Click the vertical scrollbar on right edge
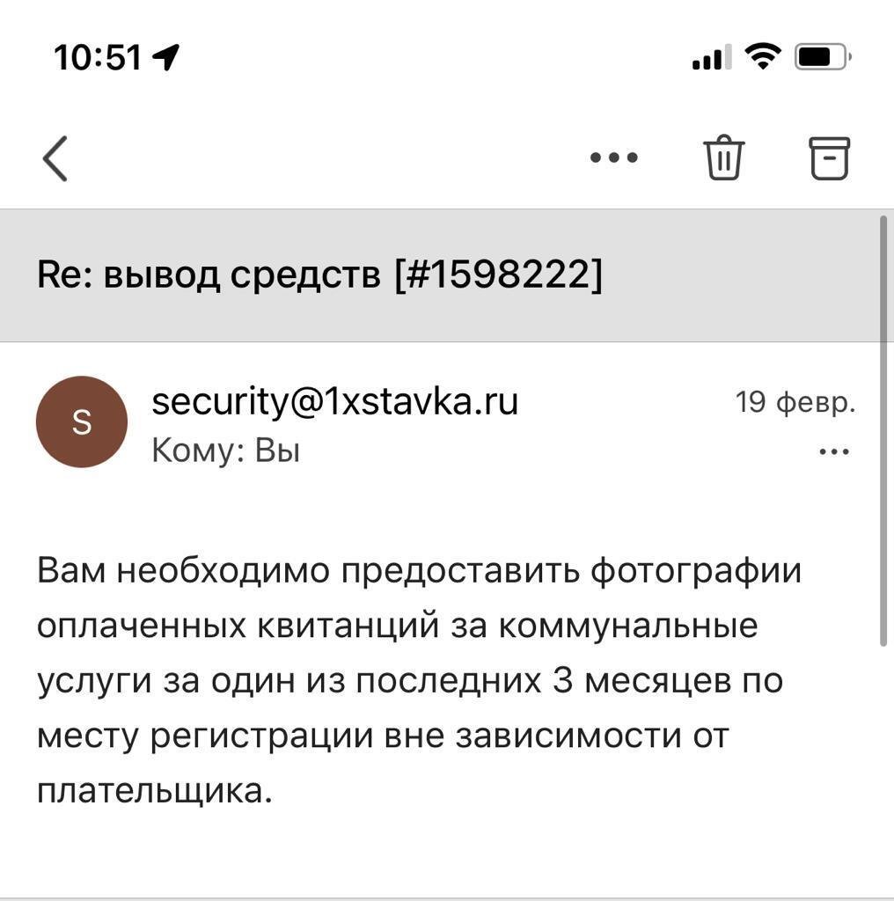 click(x=883, y=431)
